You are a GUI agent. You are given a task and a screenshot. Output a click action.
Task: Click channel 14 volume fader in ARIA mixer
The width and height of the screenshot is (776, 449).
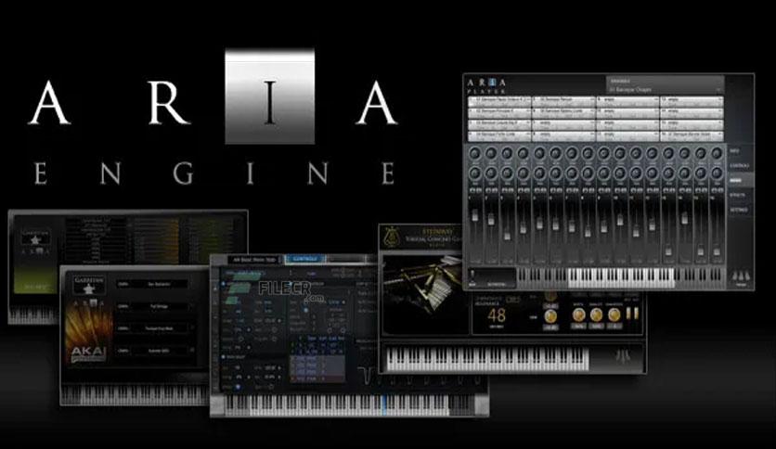coord(684,218)
